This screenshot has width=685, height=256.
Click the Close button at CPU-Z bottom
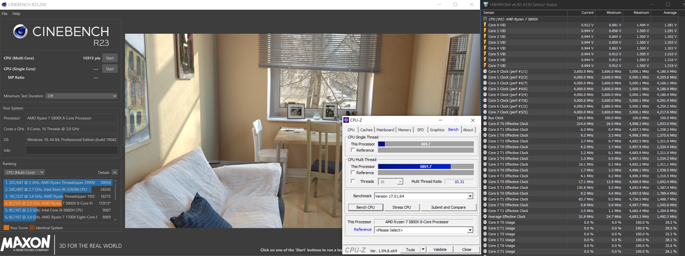tap(466, 249)
